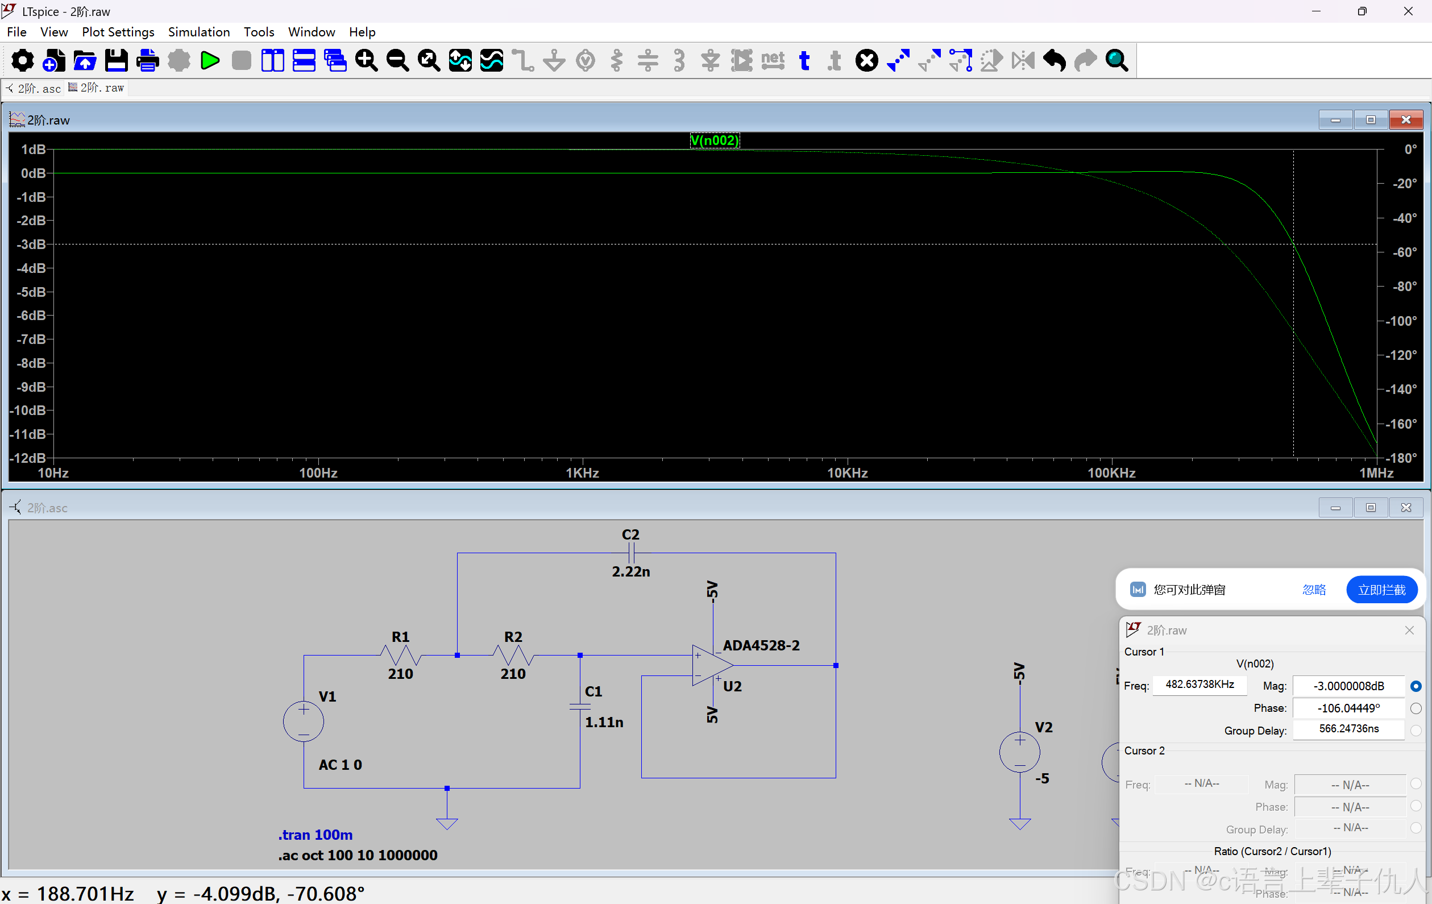This screenshot has height=904, width=1432.
Task: Click Cursor 1 Phase value field
Action: 1349,708
